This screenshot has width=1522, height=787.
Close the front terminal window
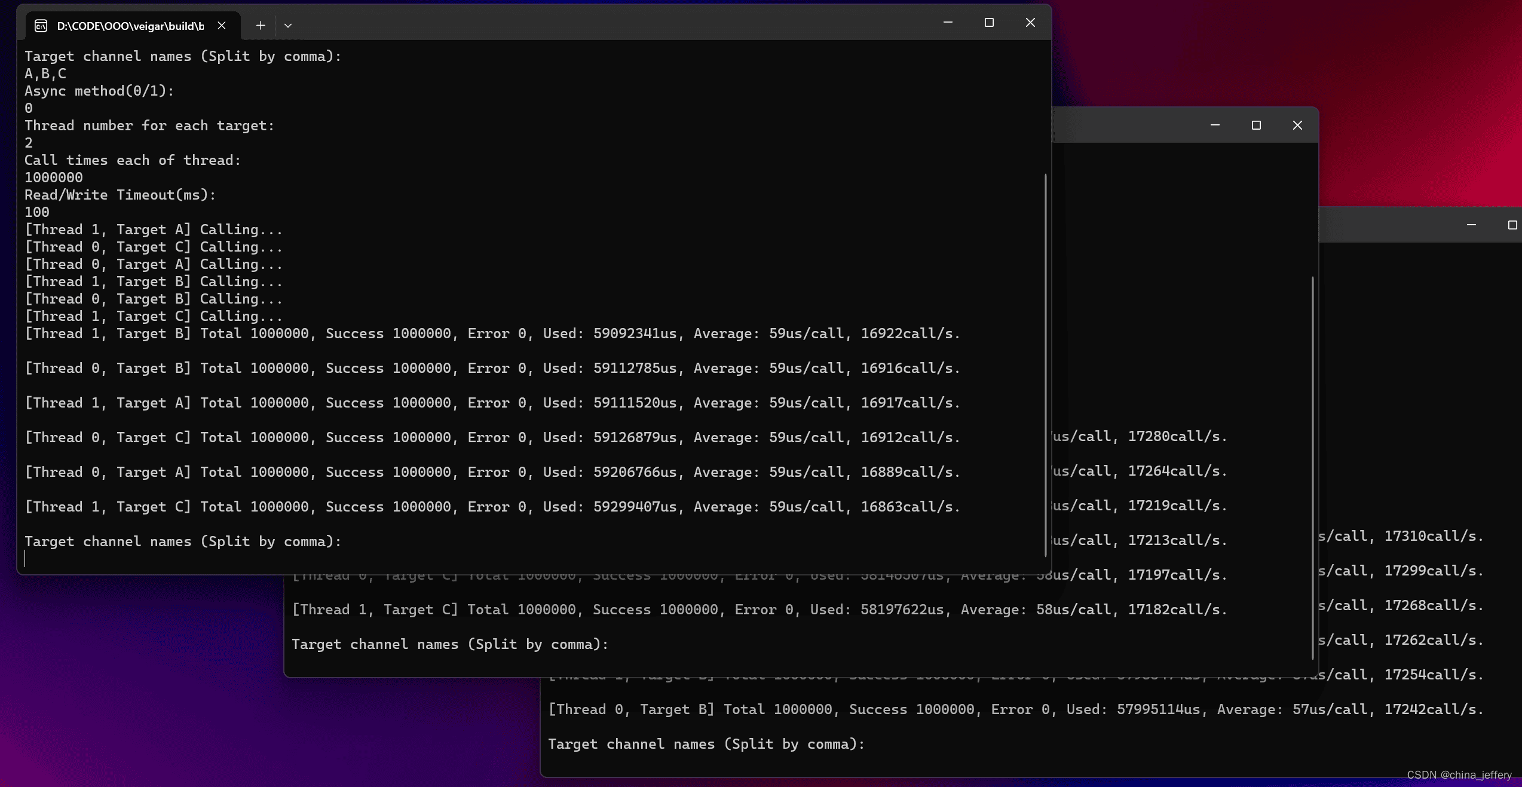1030,23
